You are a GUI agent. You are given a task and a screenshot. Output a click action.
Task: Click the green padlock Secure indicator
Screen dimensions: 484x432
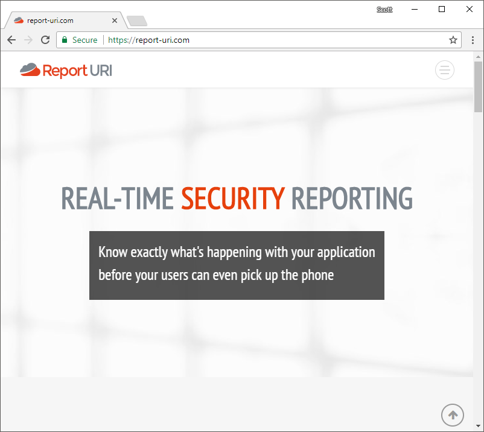80,40
